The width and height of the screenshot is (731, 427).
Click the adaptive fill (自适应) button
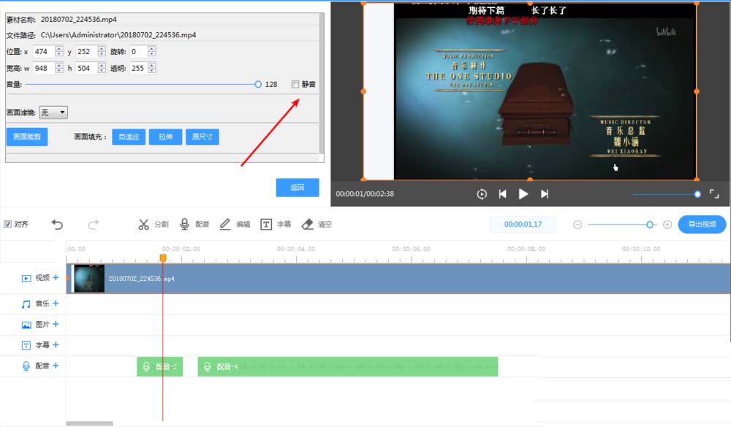129,137
